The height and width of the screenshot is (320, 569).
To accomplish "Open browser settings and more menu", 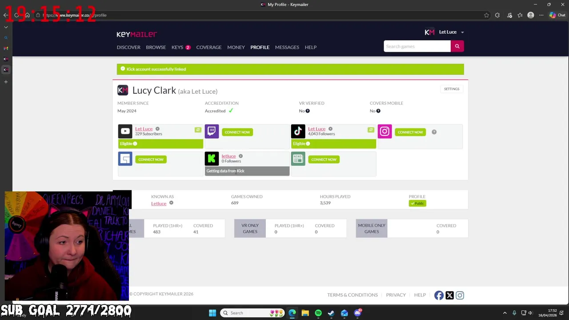I will (541, 15).
